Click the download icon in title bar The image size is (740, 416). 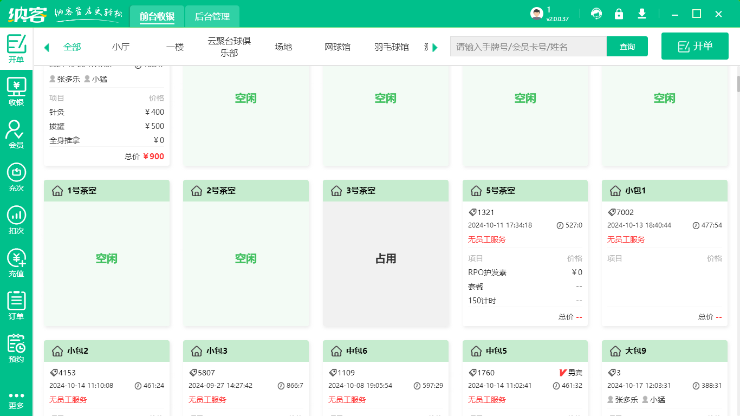[642, 14]
